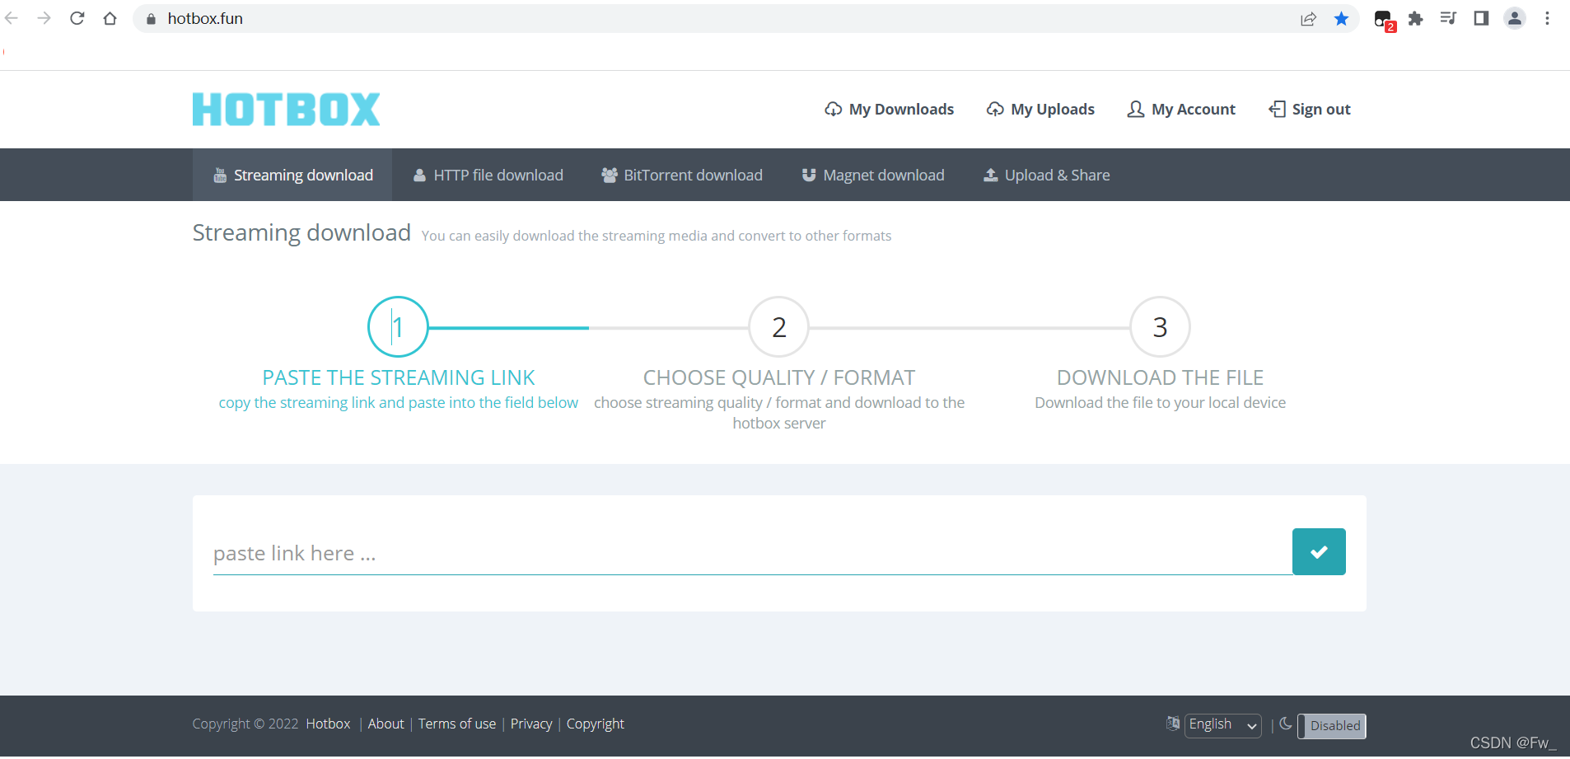This screenshot has width=1570, height=759.
Task: Click the PASTE THE STREAMING LINK heading
Action: point(399,377)
